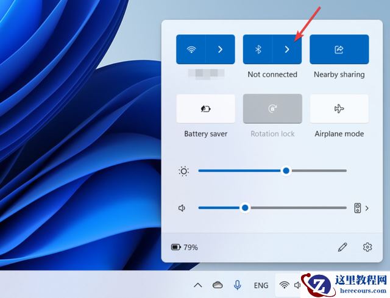Viewport: 390px width, 298px height.
Task: Click the 'Airplane mode' label
Action: coord(339,134)
